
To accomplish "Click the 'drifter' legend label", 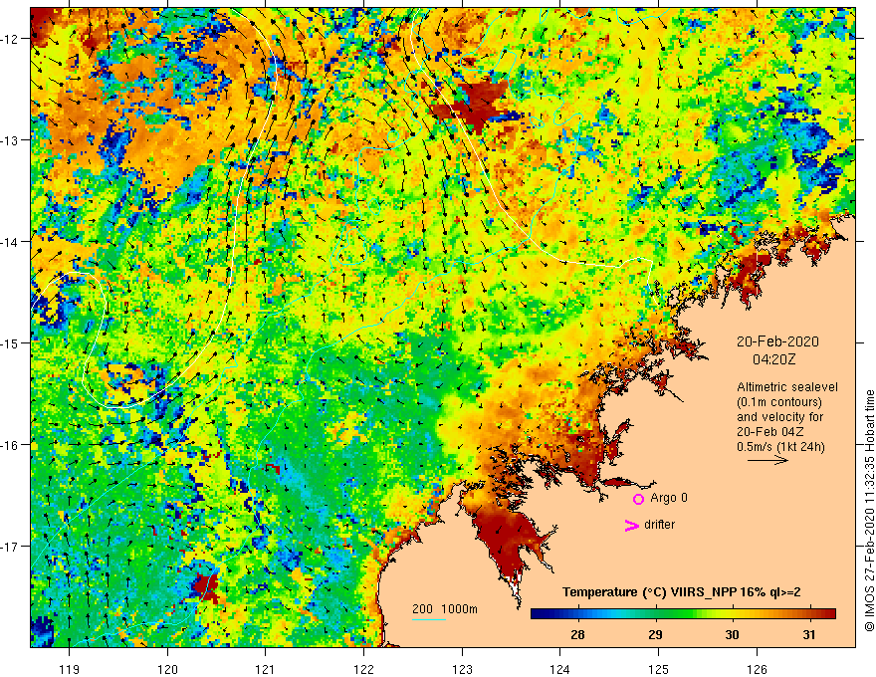I will pyautogui.click(x=659, y=525).
